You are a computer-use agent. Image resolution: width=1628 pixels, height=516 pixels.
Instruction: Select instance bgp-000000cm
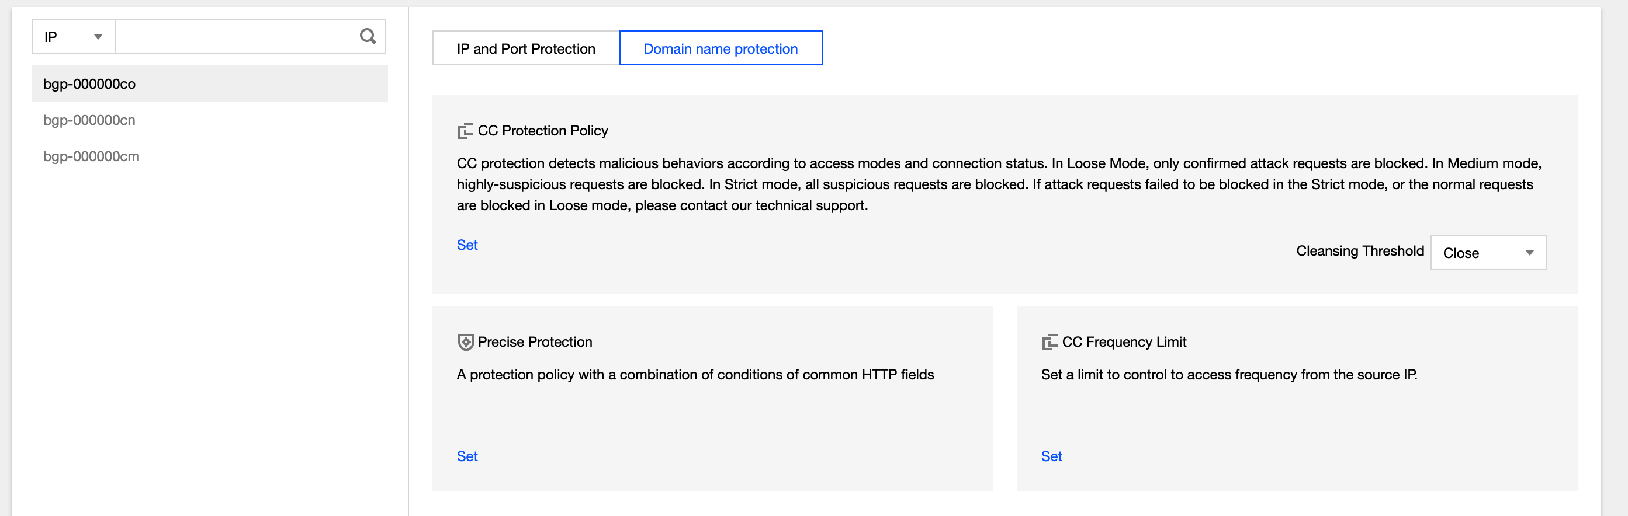coord(210,156)
